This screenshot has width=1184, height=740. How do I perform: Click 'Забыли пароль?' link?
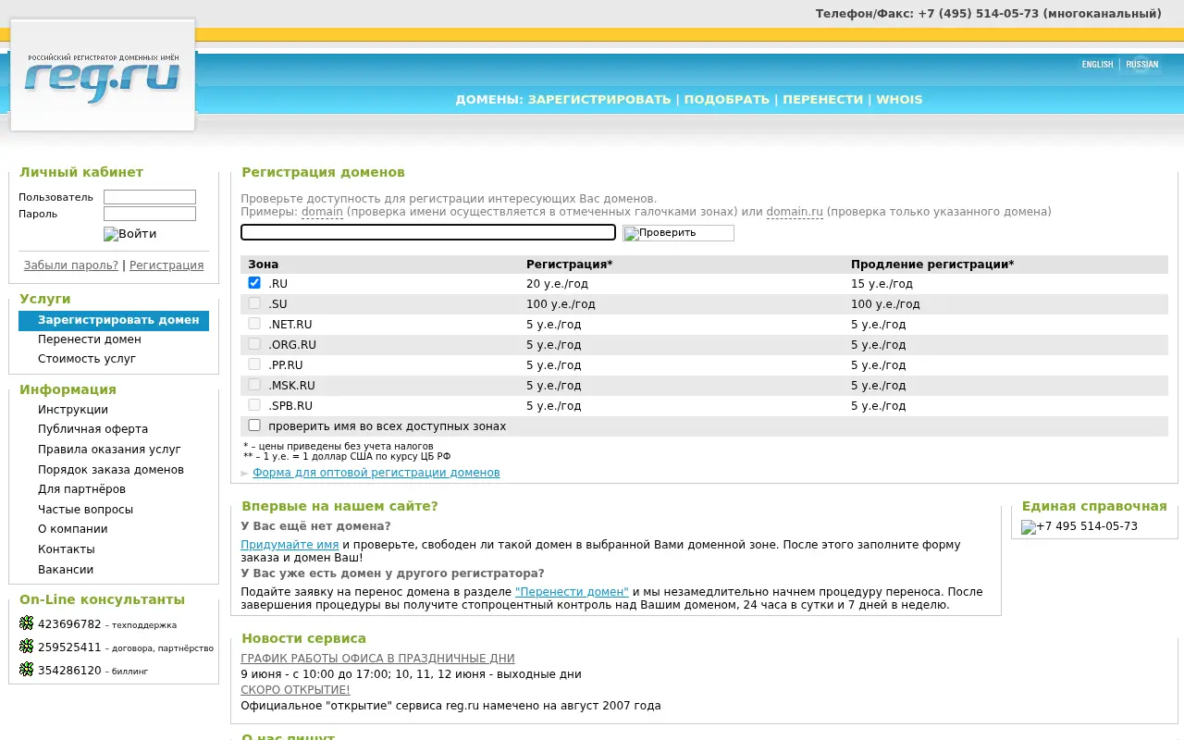coord(71,265)
